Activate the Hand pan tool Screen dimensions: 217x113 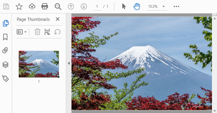point(137,6)
